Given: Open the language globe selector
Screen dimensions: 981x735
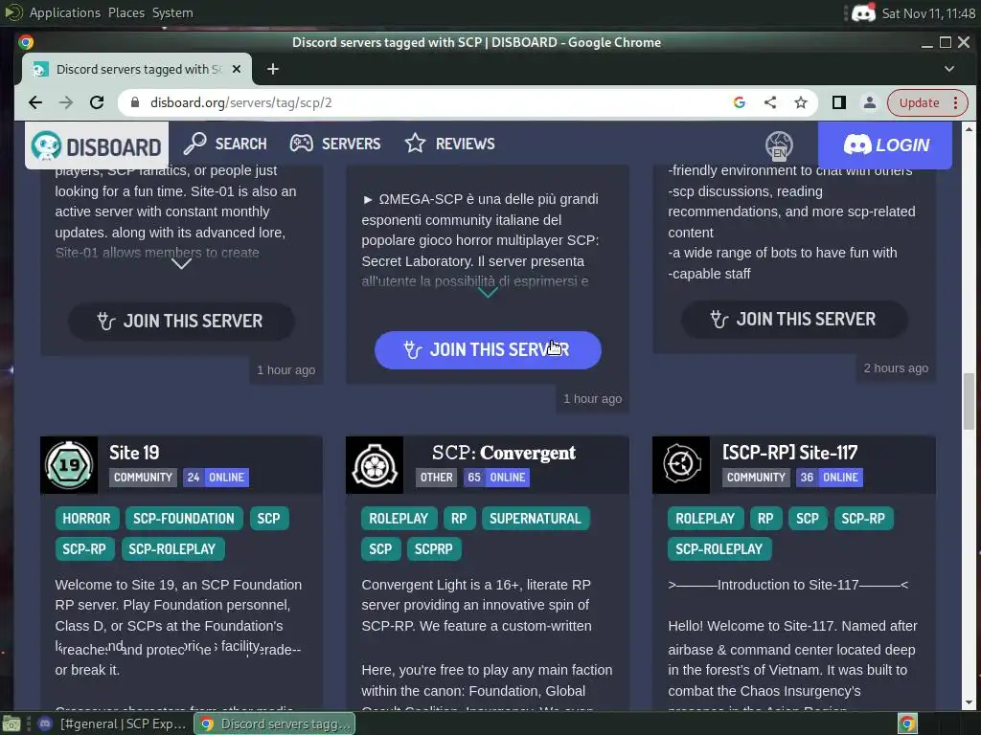Looking at the screenshot, I should 779,145.
